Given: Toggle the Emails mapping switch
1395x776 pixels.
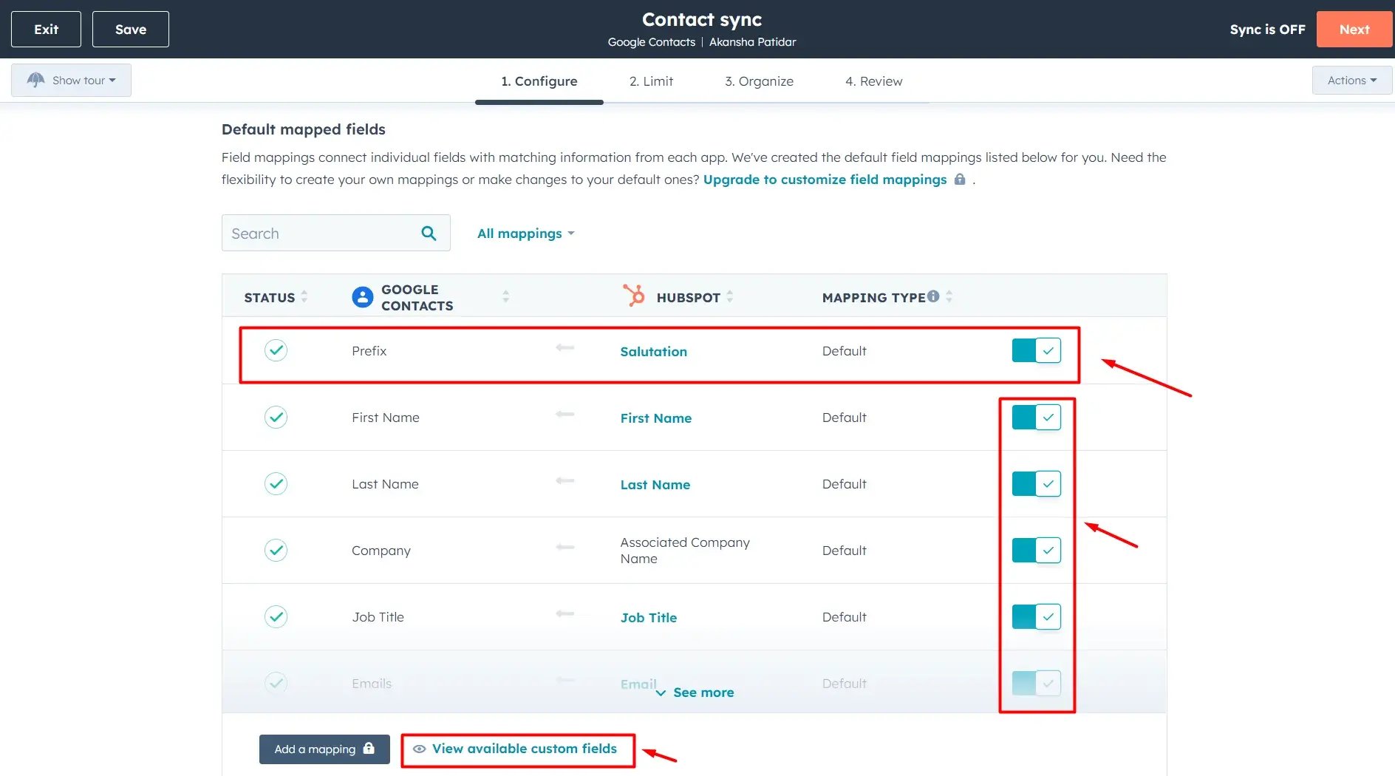Looking at the screenshot, I should coord(1037,683).
